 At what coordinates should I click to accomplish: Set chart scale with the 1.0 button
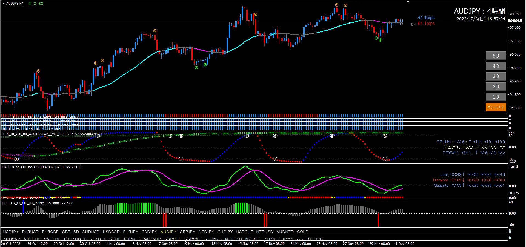pyautogui.click(x=496, y=97)
